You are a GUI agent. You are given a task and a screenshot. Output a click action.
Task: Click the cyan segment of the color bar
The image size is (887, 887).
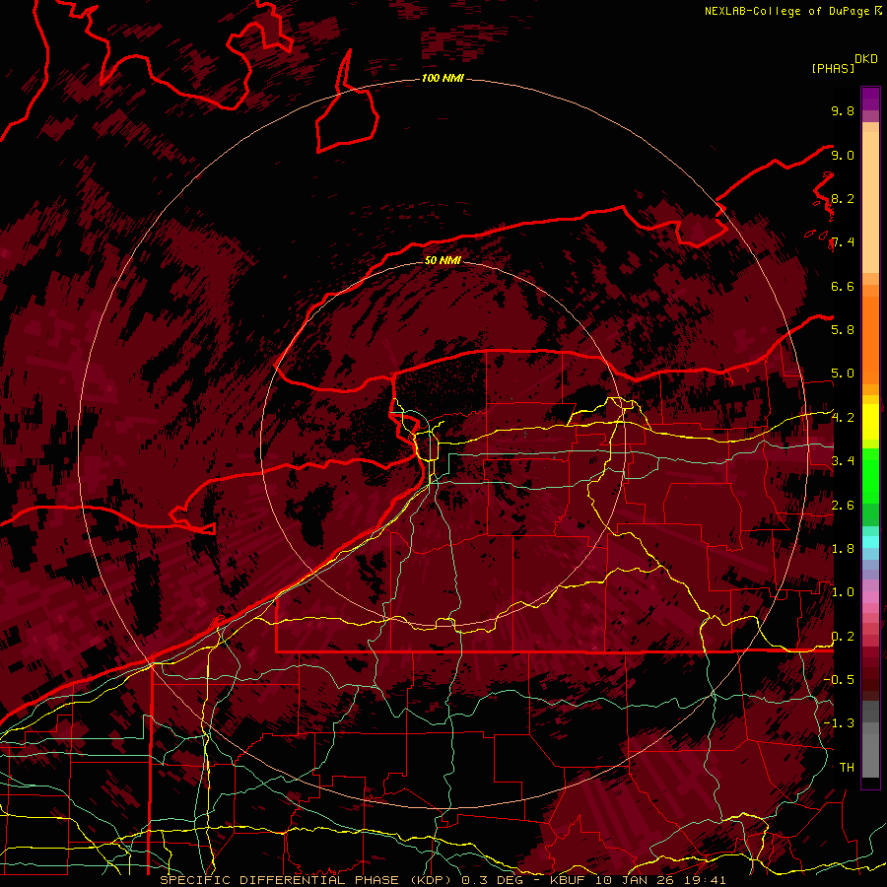click(x=870, y=541)
